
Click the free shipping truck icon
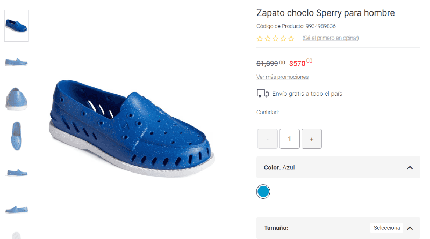coord(263,94)
